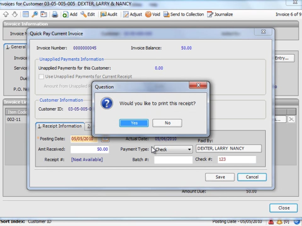Click the red alert icon in status bar
The height and width of the screenshot is (226, 302).
271,222
